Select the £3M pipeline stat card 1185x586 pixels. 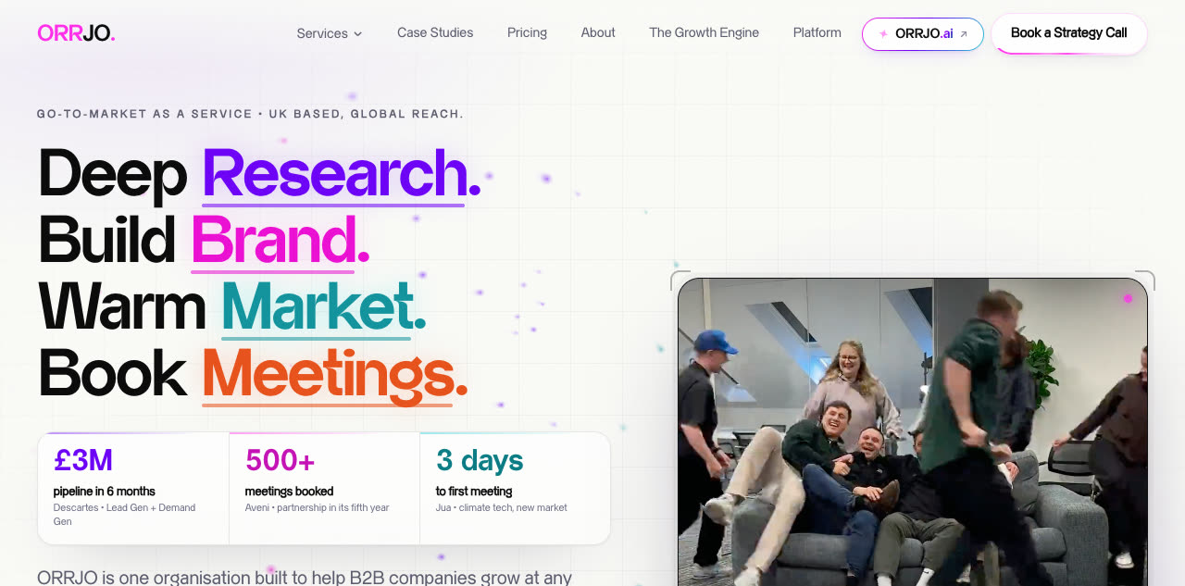[133, 488]
